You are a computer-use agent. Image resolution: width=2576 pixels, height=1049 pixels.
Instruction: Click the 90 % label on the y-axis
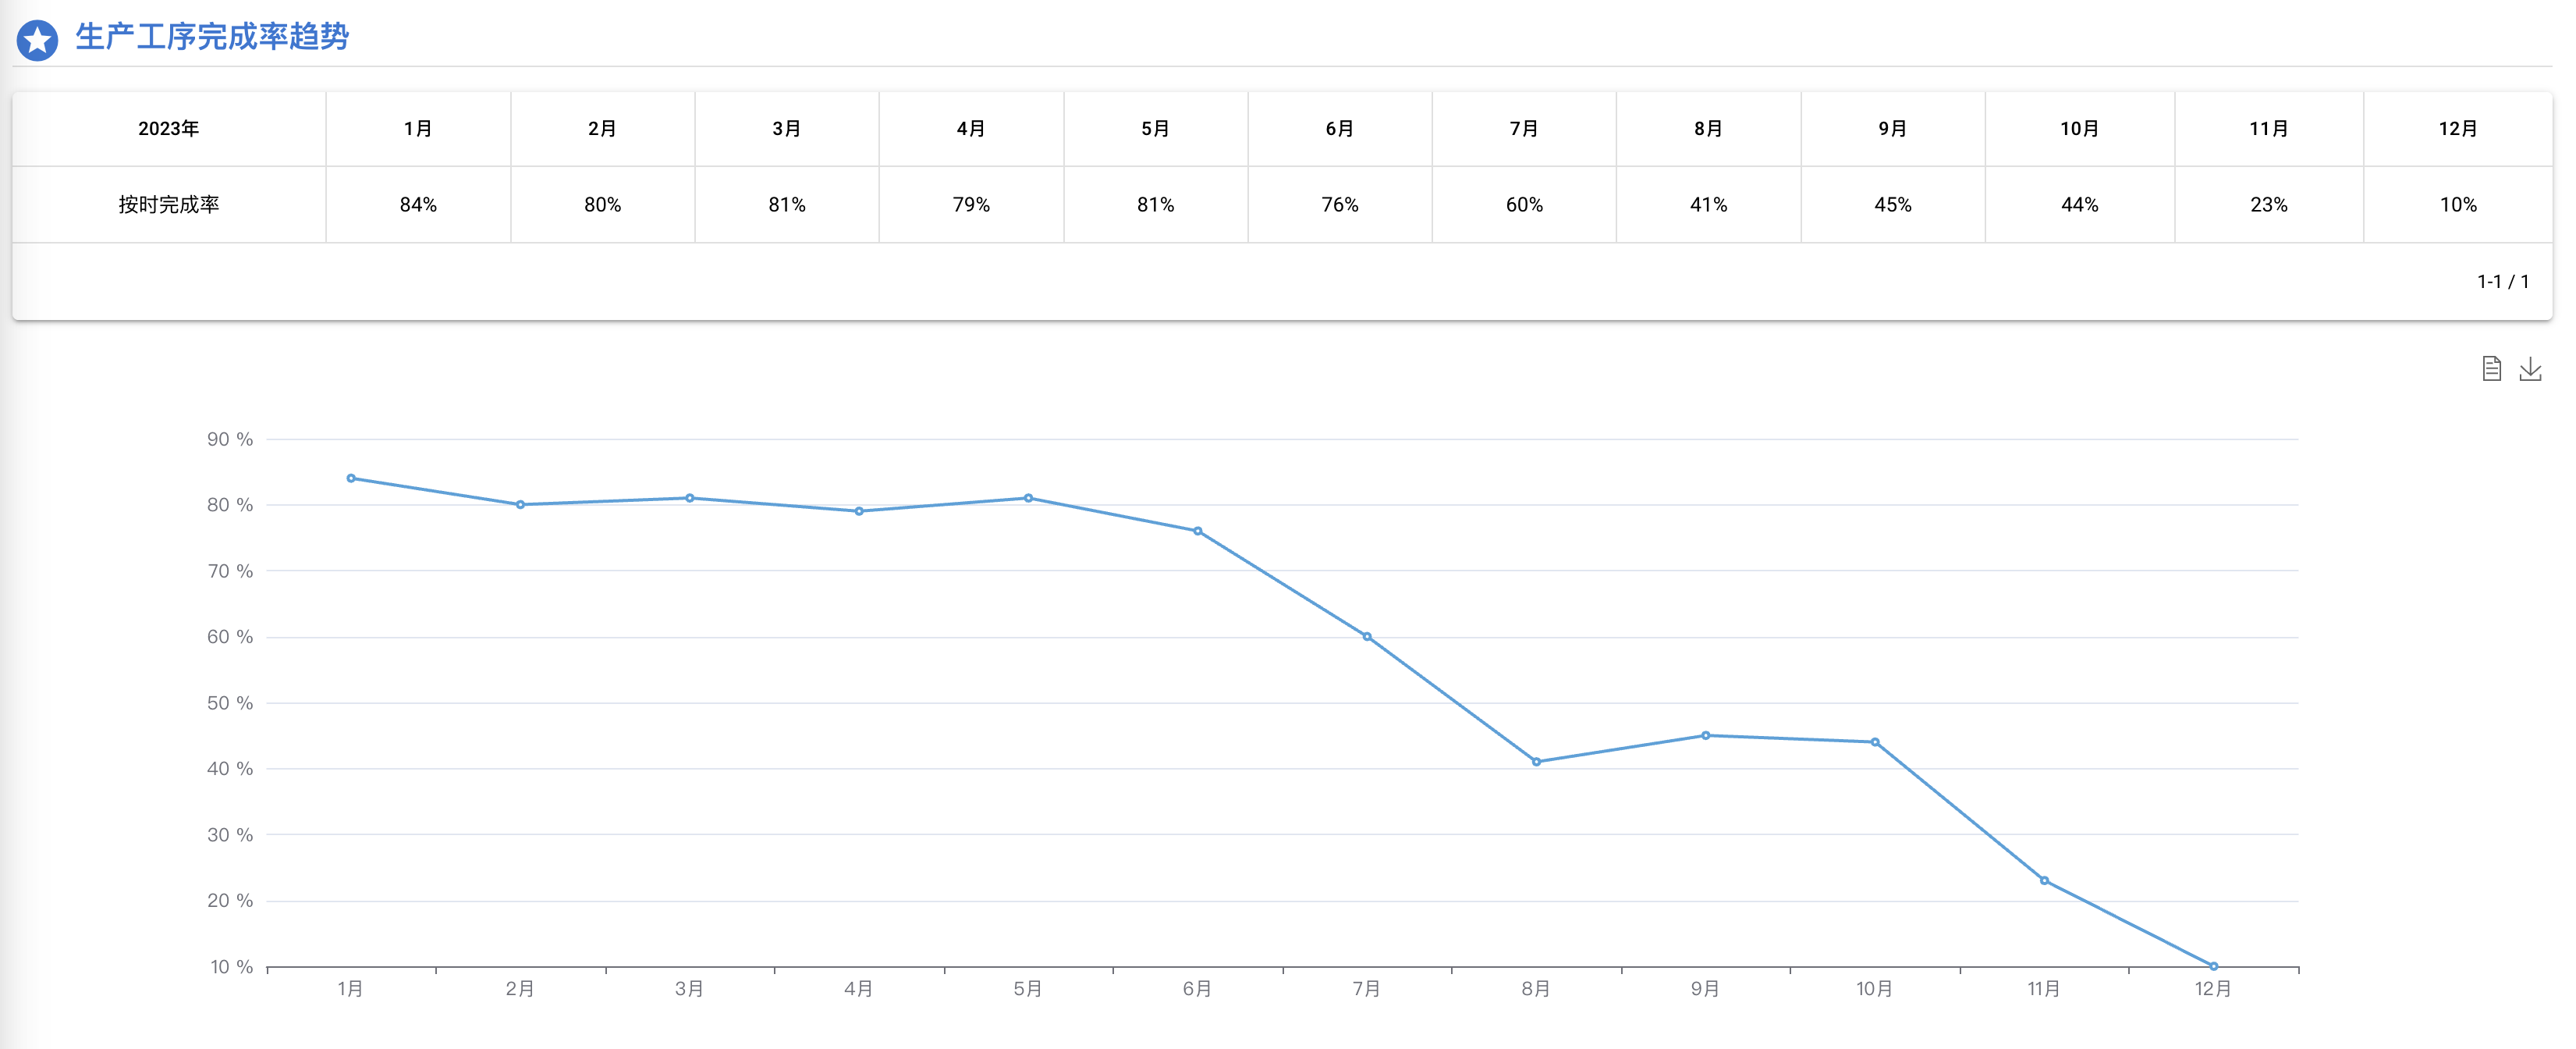tap(230, 439)
